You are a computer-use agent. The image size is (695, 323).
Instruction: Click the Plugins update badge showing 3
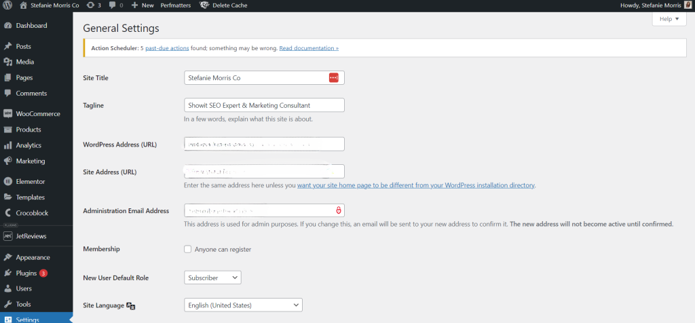click(43, 273)
